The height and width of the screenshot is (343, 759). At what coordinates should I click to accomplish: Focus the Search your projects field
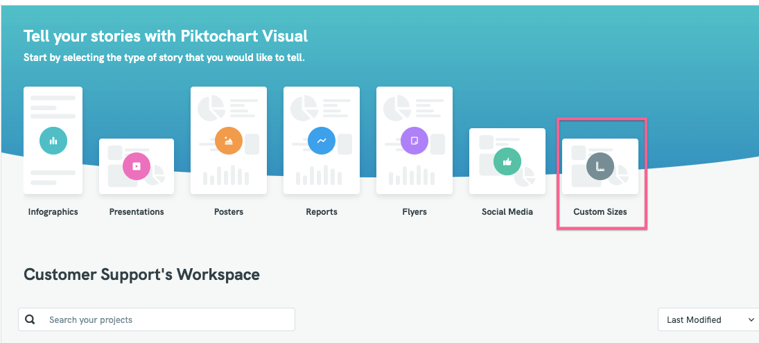(x=157, y=319)
